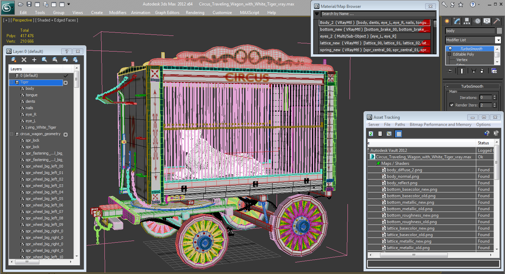The height and width of the screenshot is (274, 505).
Task: Click the Status column header in Asset Tracking
Action: 485,143
